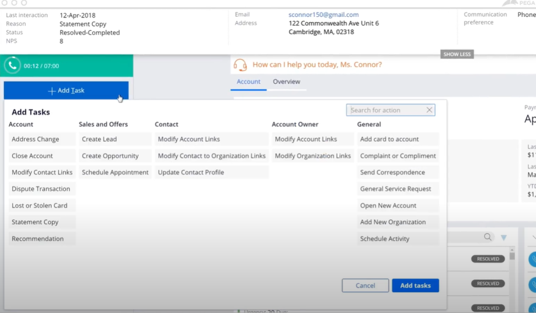Switch to the Overview tab
Viewport: 536px width, 313px height.
coord(287,82)
